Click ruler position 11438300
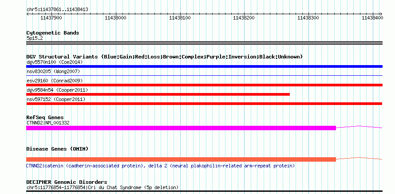This screenshot has height=194, width=395. [308, 18]
